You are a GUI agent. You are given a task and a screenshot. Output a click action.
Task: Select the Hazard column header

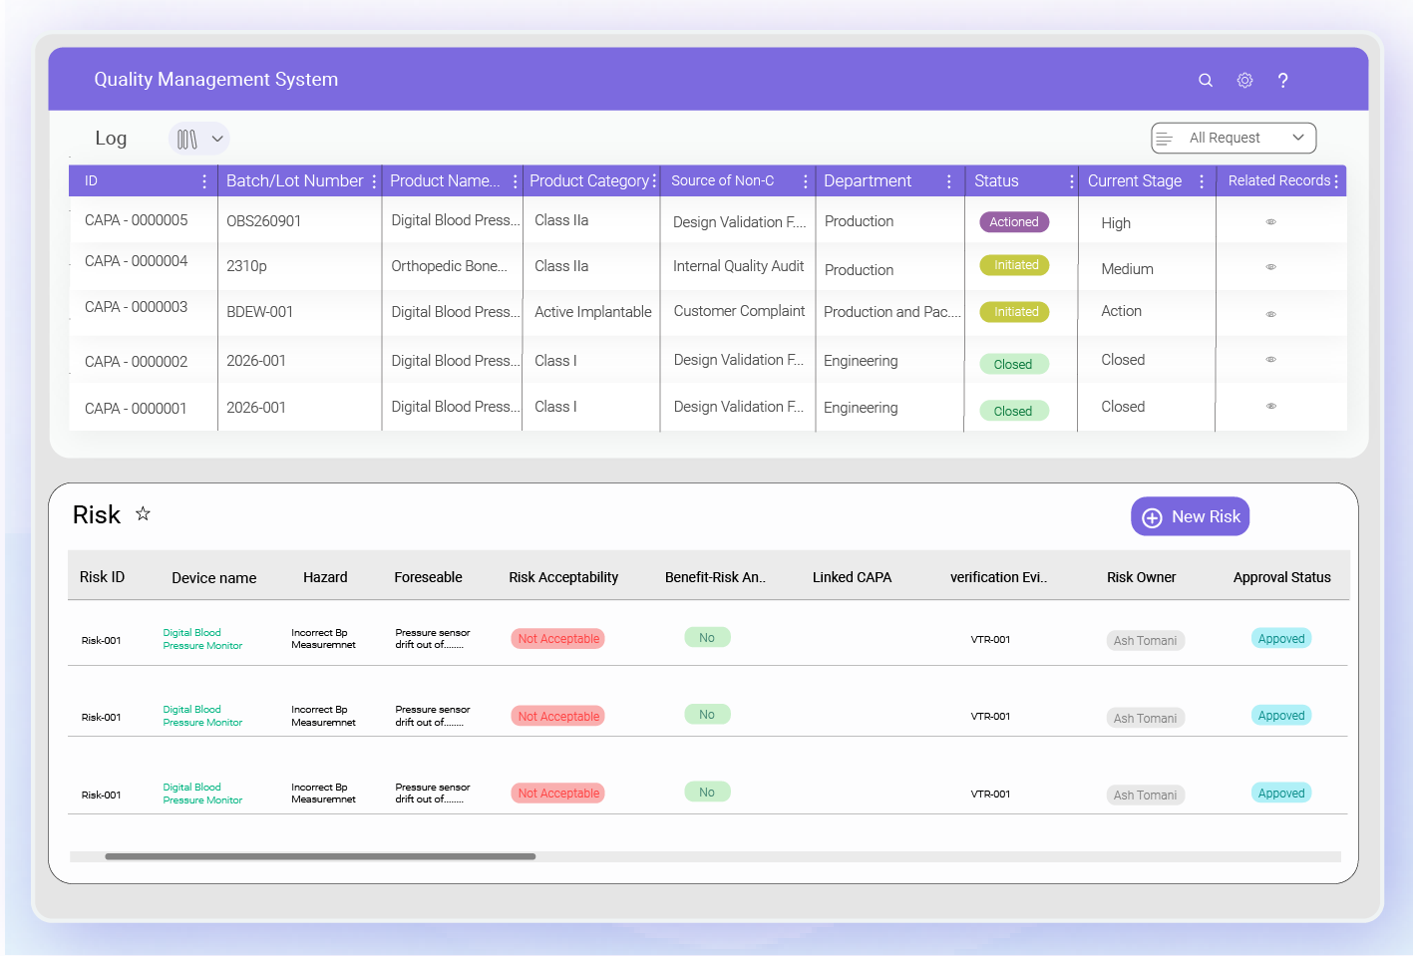[325, 577]
